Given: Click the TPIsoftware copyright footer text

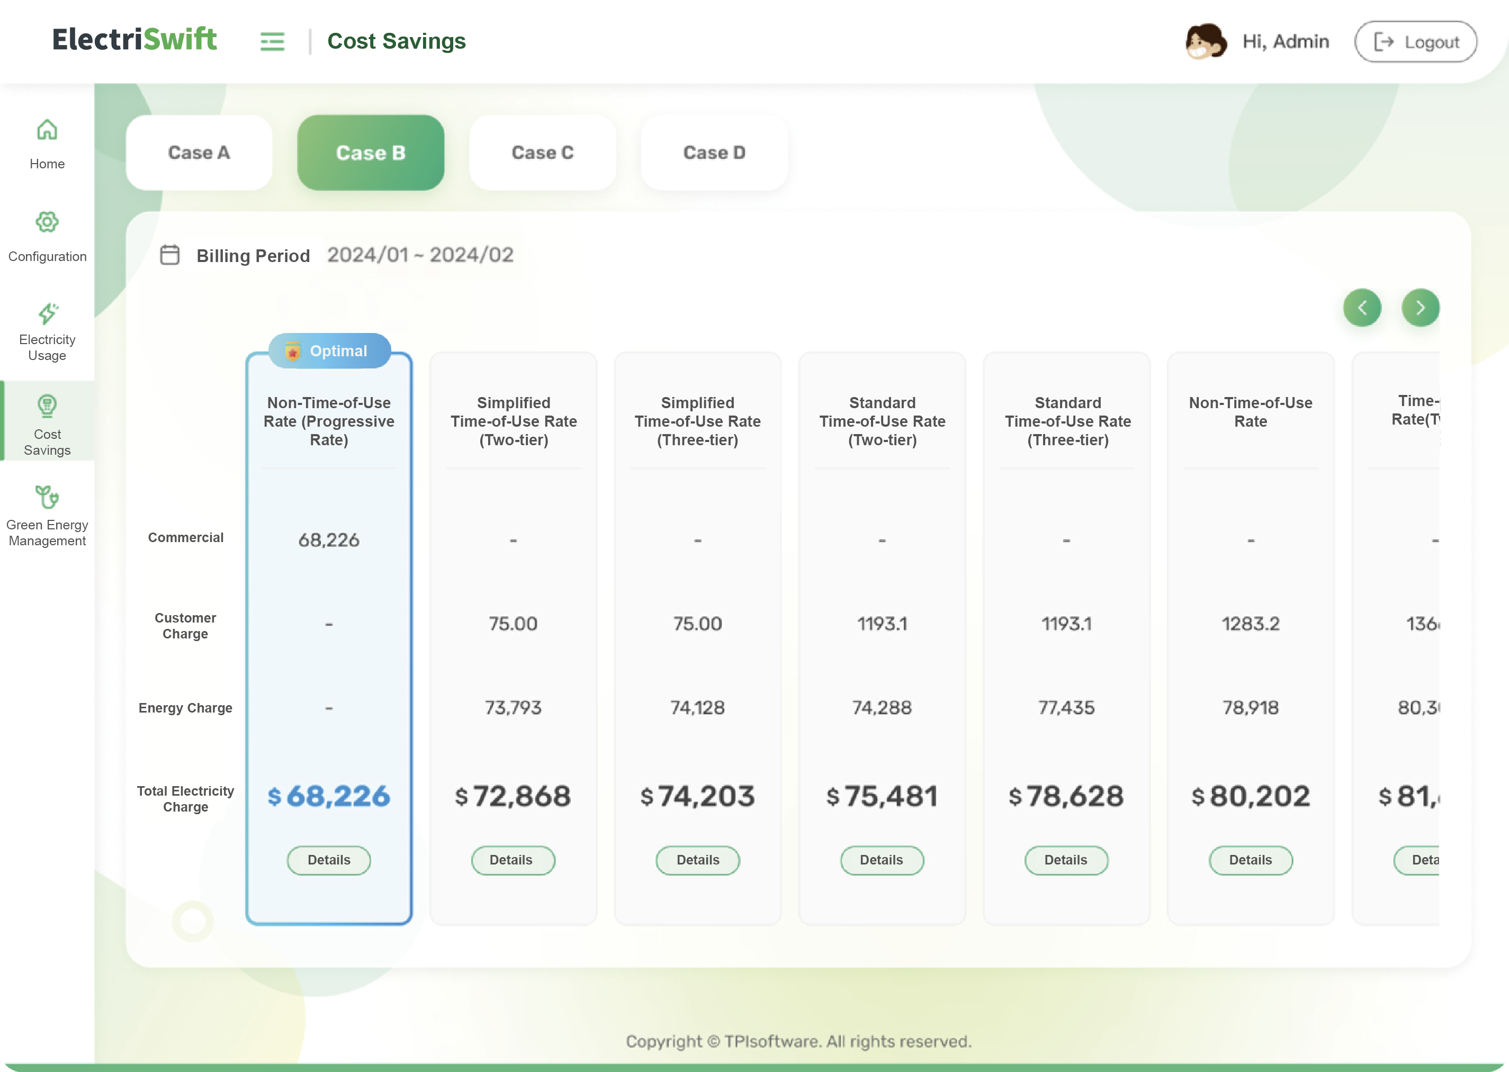Looking at the screenshot, I should point(799,1041).
